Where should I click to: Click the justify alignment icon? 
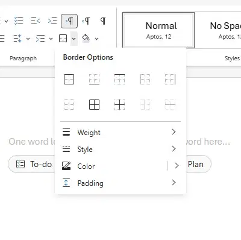click(2, 39)
